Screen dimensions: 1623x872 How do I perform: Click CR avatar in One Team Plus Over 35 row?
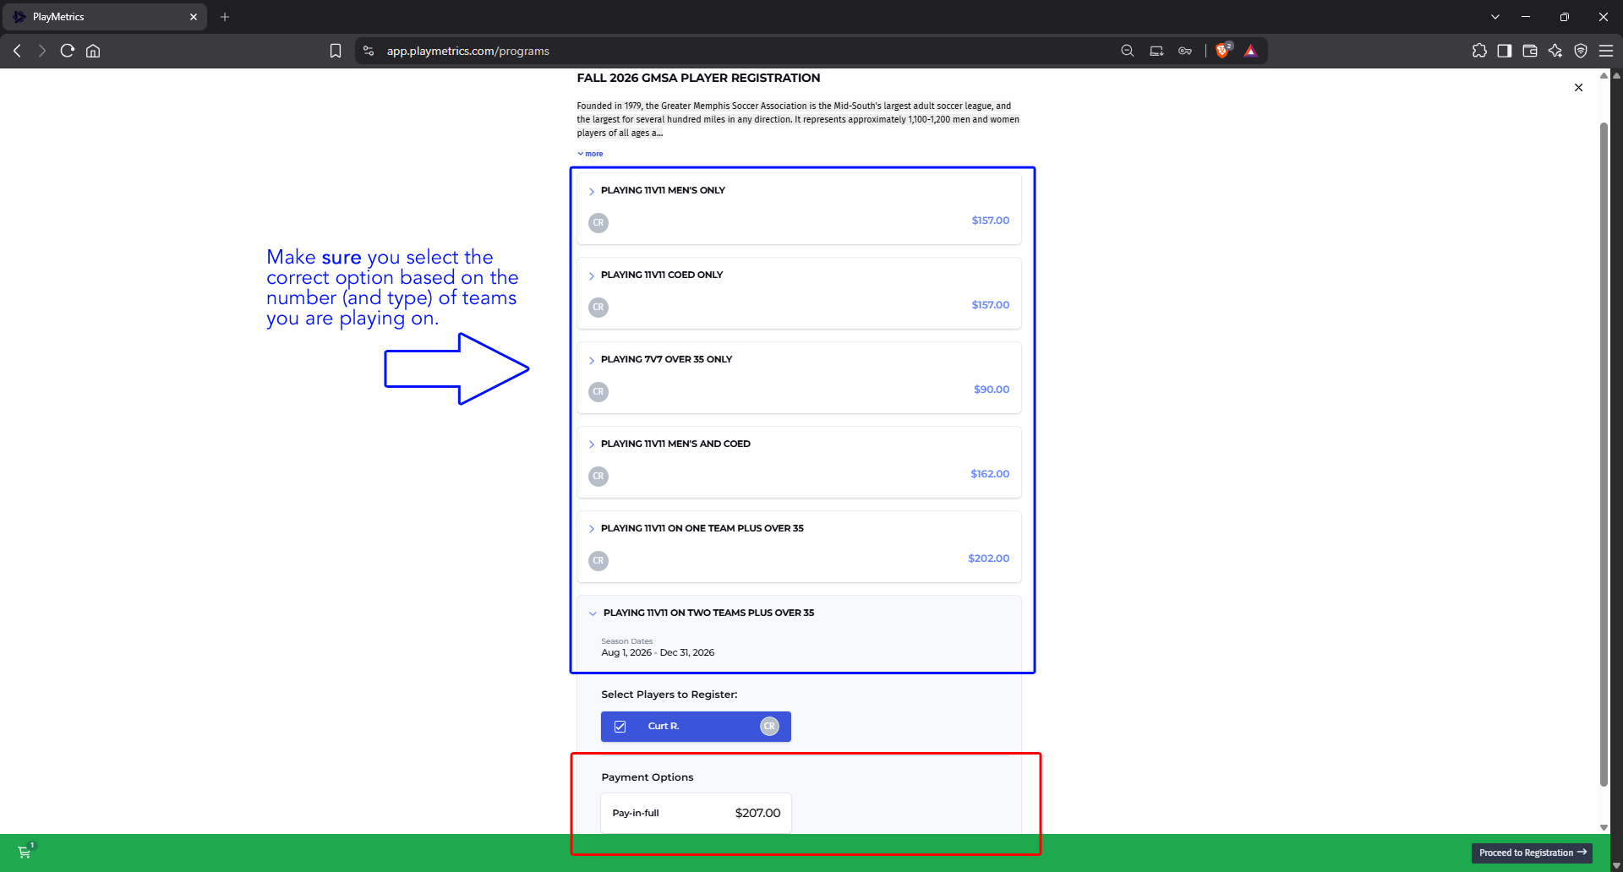pyautogui.click(x=598, y=561)
